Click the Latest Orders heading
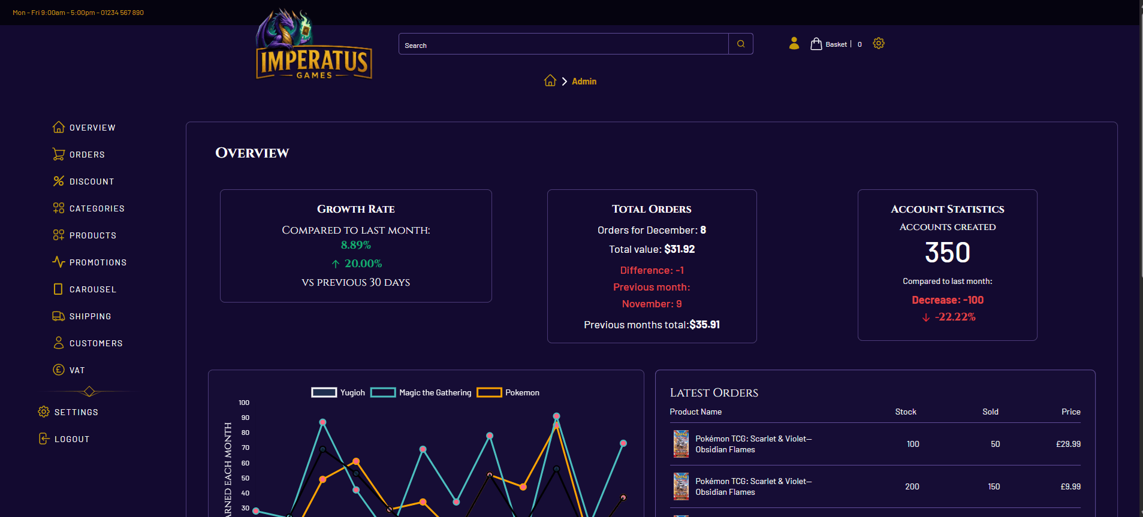This screenshot has height=517, width=1143. [x=714, y=392]
